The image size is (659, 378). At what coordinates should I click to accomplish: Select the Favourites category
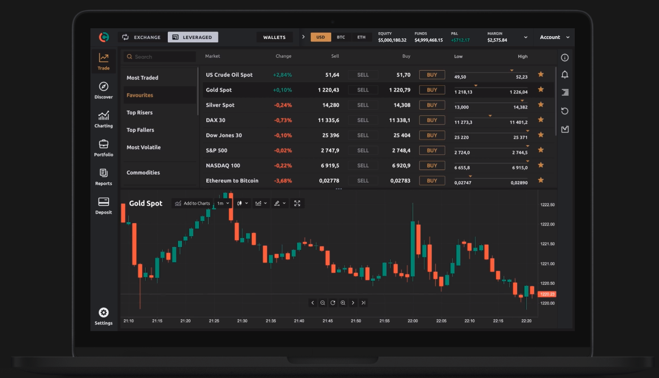[x=160, y=95]
